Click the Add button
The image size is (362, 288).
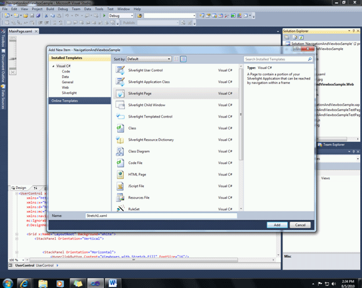point(277,225)
